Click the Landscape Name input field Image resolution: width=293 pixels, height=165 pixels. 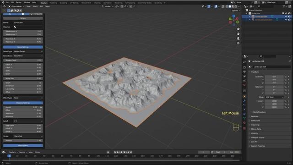pyautogui.click(x=28, y=22)
